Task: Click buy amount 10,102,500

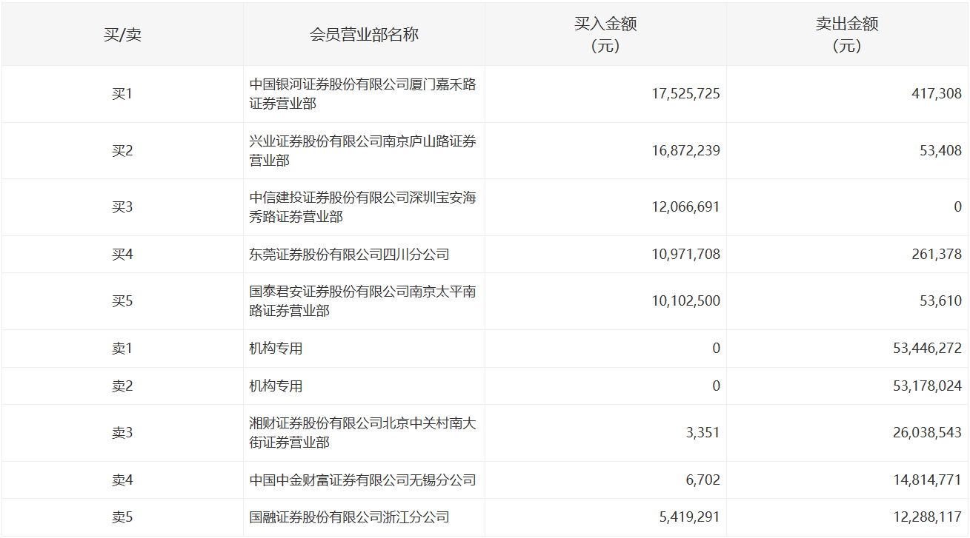Action: tap(685, 301)
